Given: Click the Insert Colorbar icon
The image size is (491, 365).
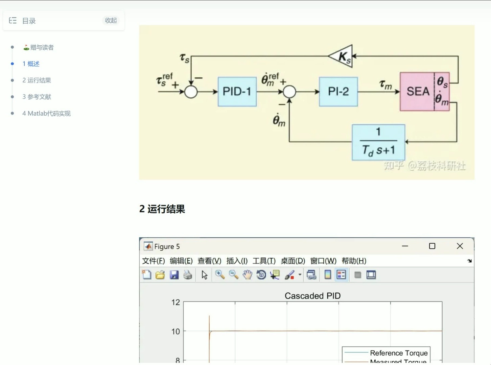Looking at the screenshot, I should click(x=328, y=275).
